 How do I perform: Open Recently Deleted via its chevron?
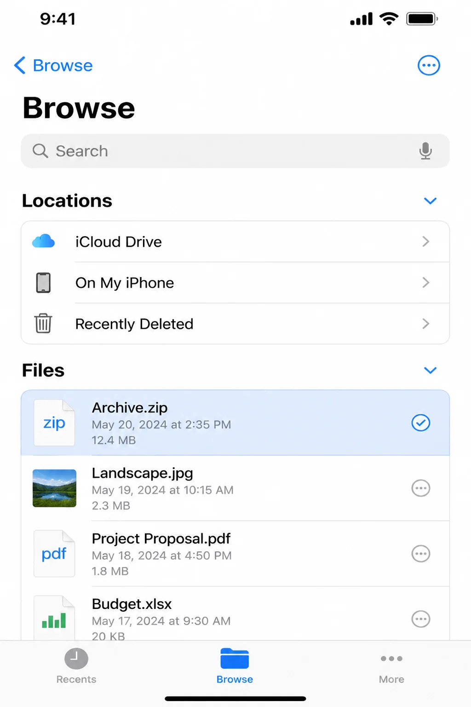point(426,324)
